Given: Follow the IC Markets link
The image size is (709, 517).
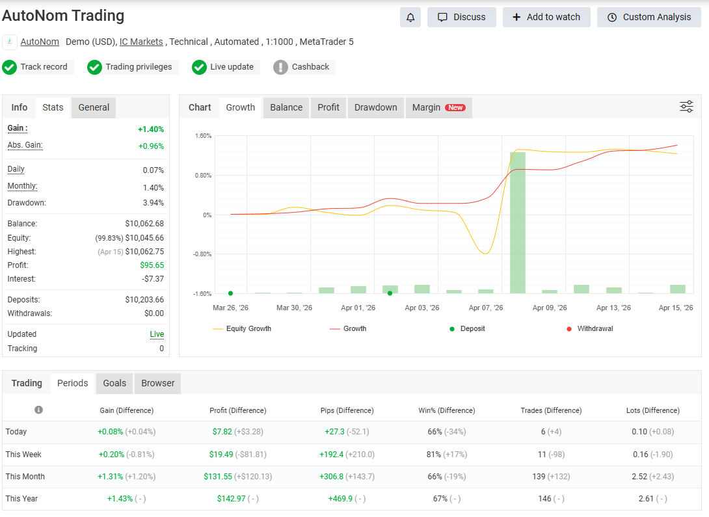Looking at the screenshot, I should (140, 42).
